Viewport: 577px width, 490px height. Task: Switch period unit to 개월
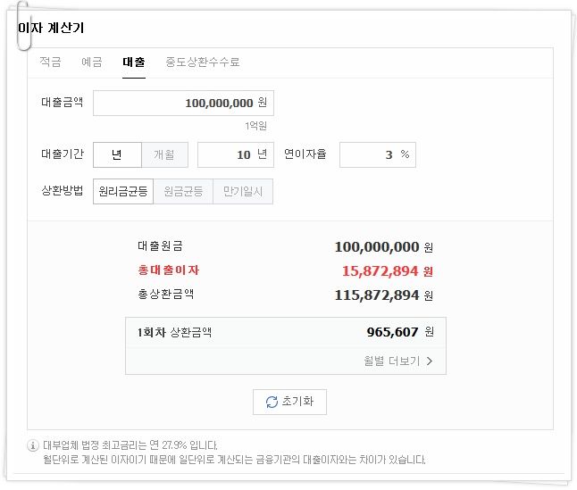click(164, 154)
